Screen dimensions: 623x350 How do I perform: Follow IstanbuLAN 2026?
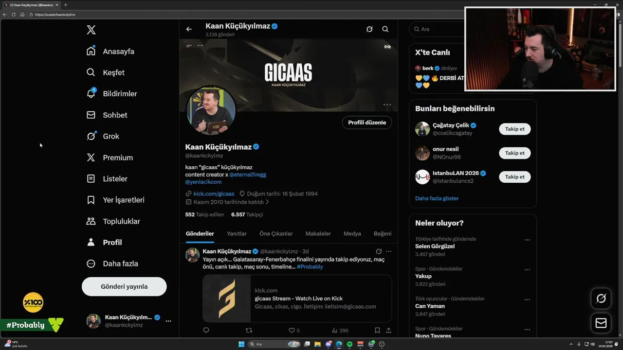coord(514,177)
